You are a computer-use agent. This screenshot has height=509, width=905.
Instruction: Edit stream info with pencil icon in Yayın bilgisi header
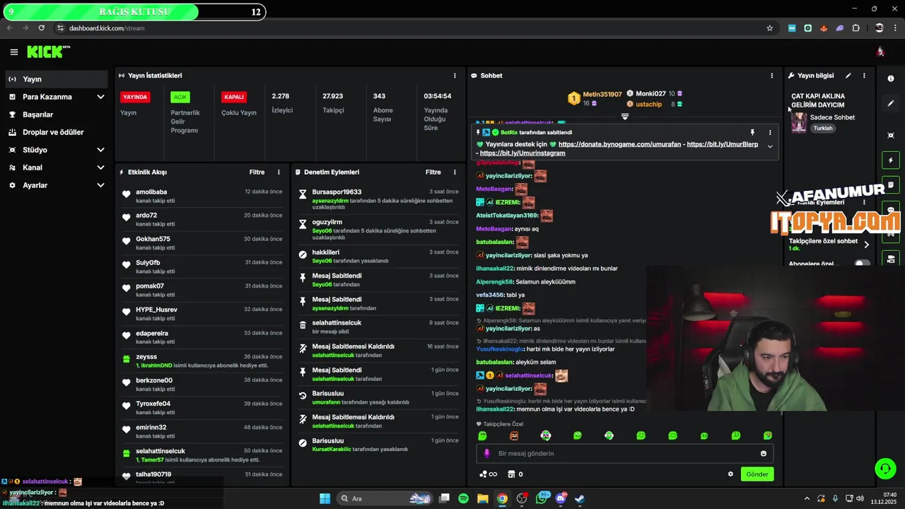(x=848, y=76)
